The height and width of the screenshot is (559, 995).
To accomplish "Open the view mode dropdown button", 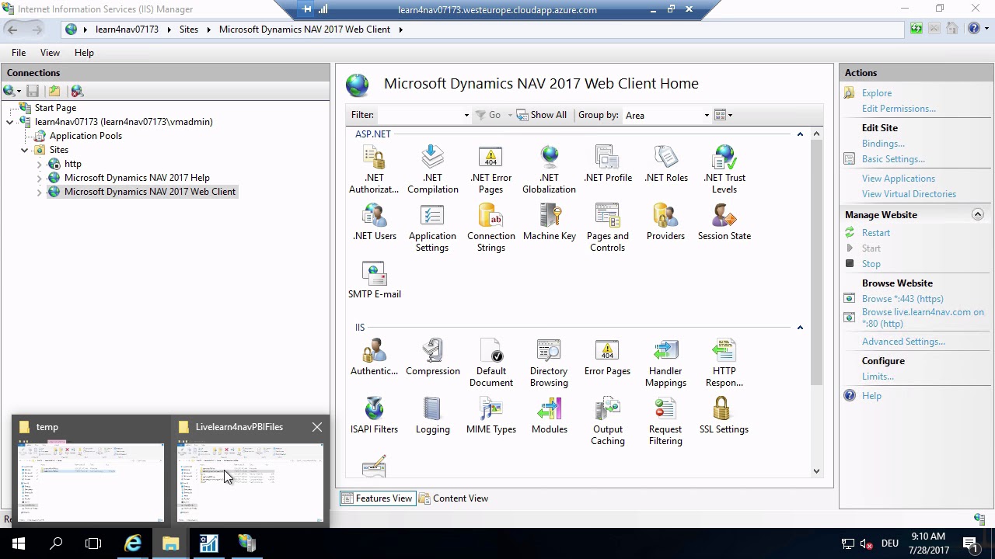I will (x=723, y=115).
